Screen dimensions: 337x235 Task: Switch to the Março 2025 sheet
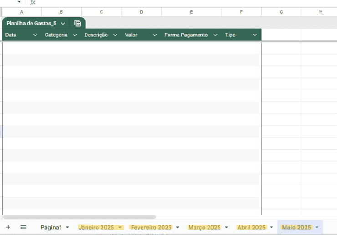[204, 227]
